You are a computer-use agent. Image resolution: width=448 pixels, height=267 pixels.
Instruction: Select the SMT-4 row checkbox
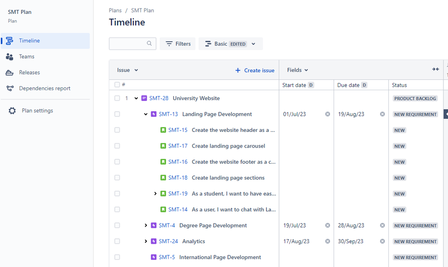coord(117,226)
